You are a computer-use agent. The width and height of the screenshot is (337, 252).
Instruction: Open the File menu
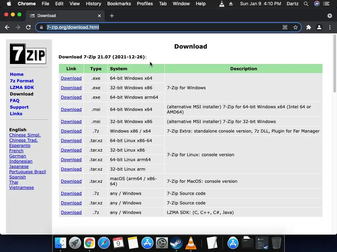point(45,4)
